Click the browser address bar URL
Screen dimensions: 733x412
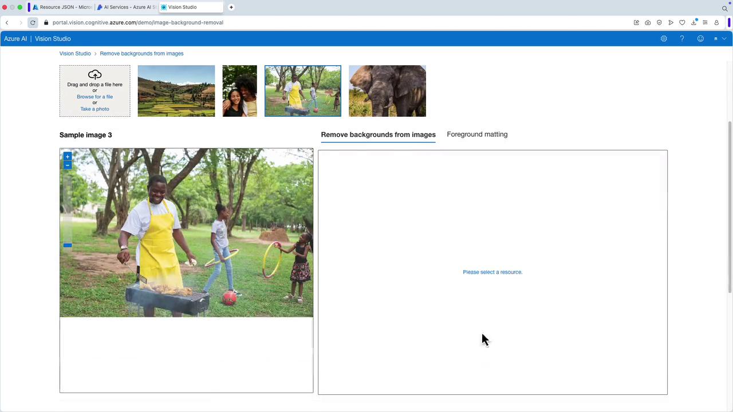pos(137,23)
